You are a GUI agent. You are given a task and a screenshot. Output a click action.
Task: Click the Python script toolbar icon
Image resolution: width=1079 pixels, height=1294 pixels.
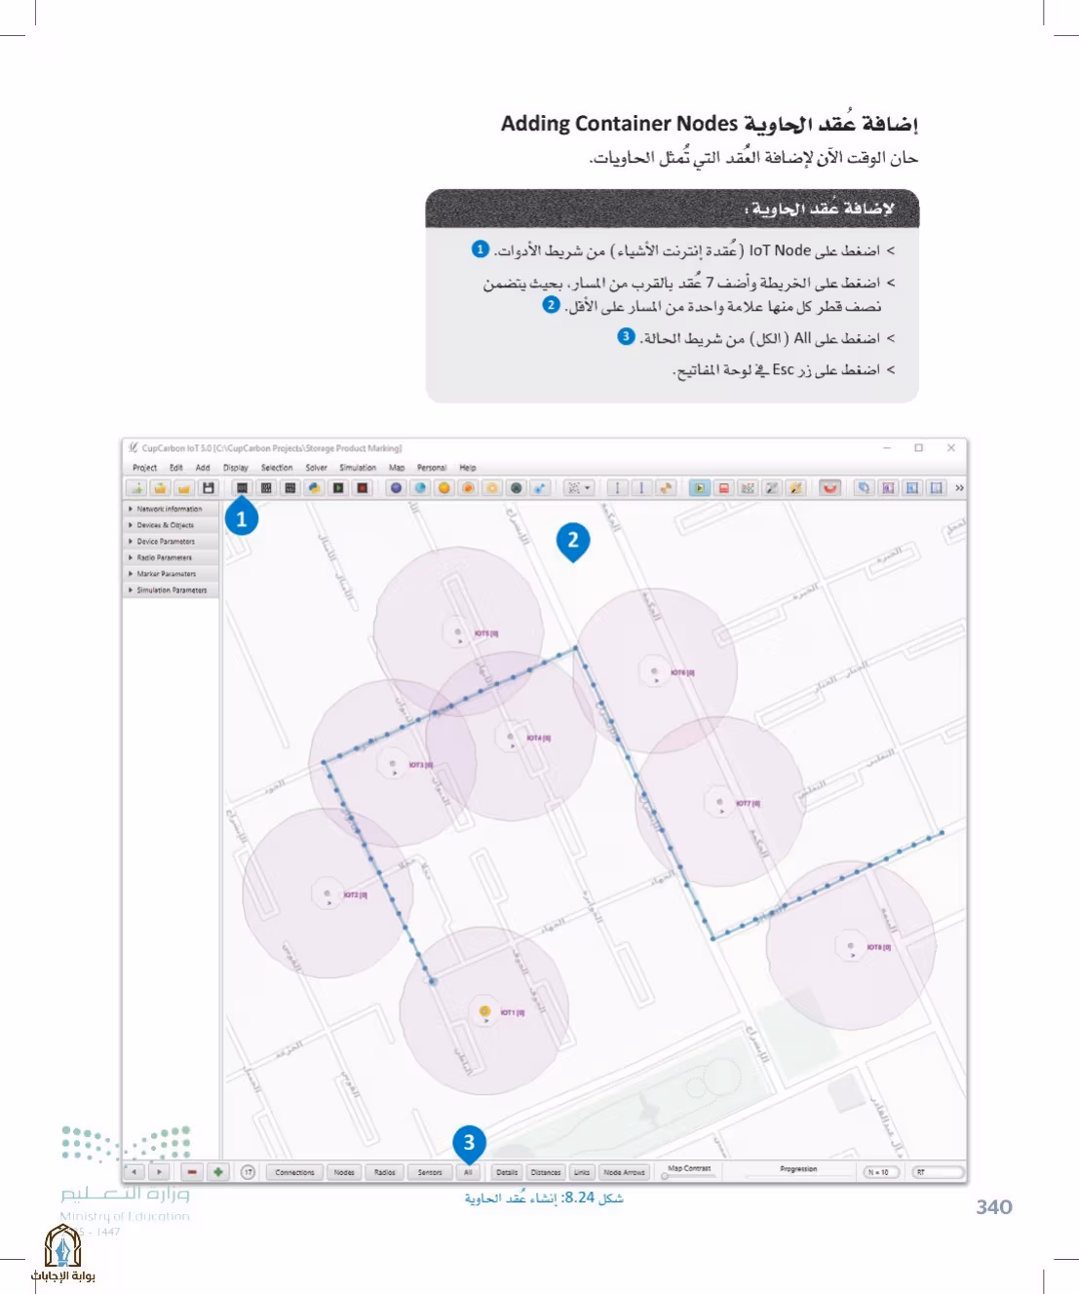pyautogui.click(x=314, y=488)
